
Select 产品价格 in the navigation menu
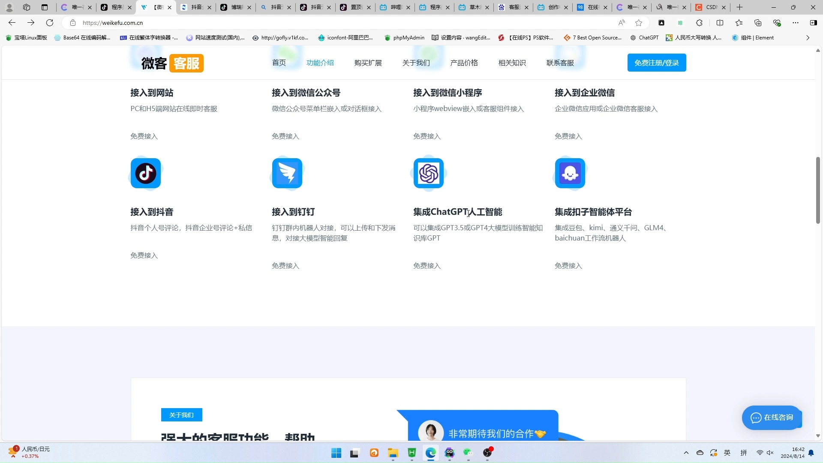coord(464,63)
